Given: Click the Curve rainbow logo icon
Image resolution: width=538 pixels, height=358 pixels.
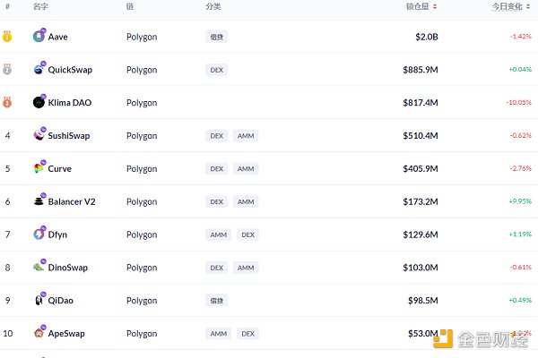Looking at the screenshot, I should pos(39,168).
